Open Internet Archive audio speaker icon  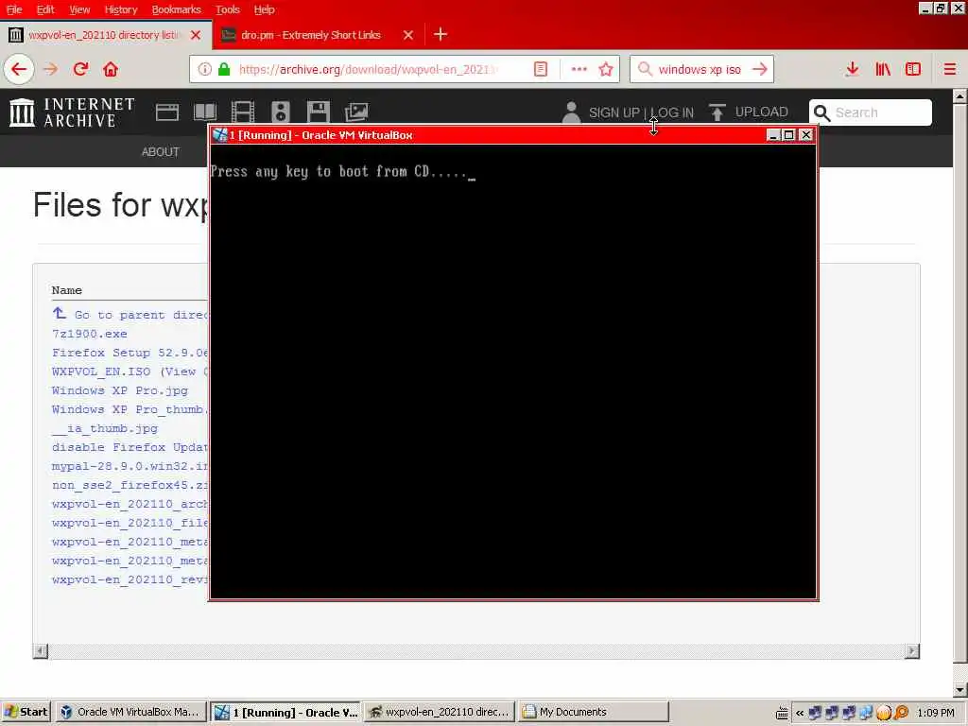(x=280, y=112)
